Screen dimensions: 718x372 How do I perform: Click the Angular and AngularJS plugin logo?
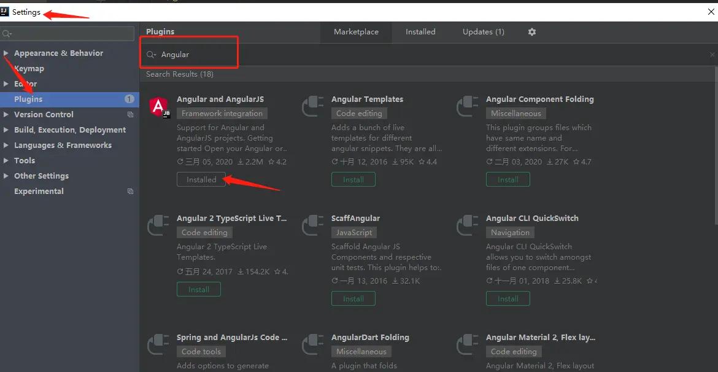point(160,107)
